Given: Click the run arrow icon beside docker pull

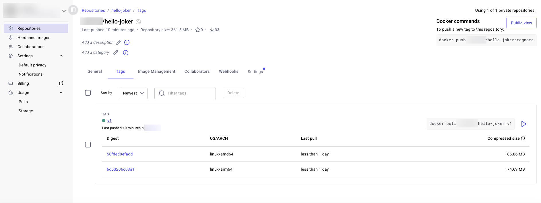Looking at the screenshot, I should coord(524,124).
